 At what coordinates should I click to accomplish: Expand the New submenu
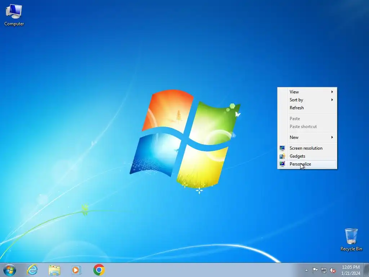click(307, 137)
